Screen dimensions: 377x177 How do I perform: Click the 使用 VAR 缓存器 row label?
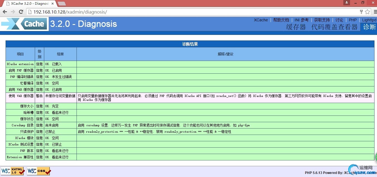pos(20,98)
